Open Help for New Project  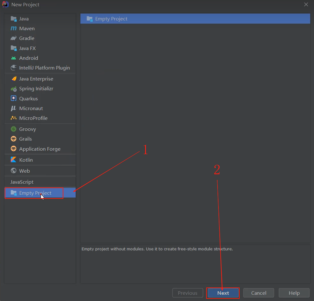(x=294, y=293)
